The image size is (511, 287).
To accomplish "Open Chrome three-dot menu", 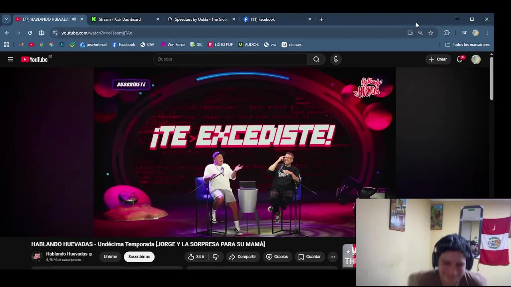I will pos(487,33).
